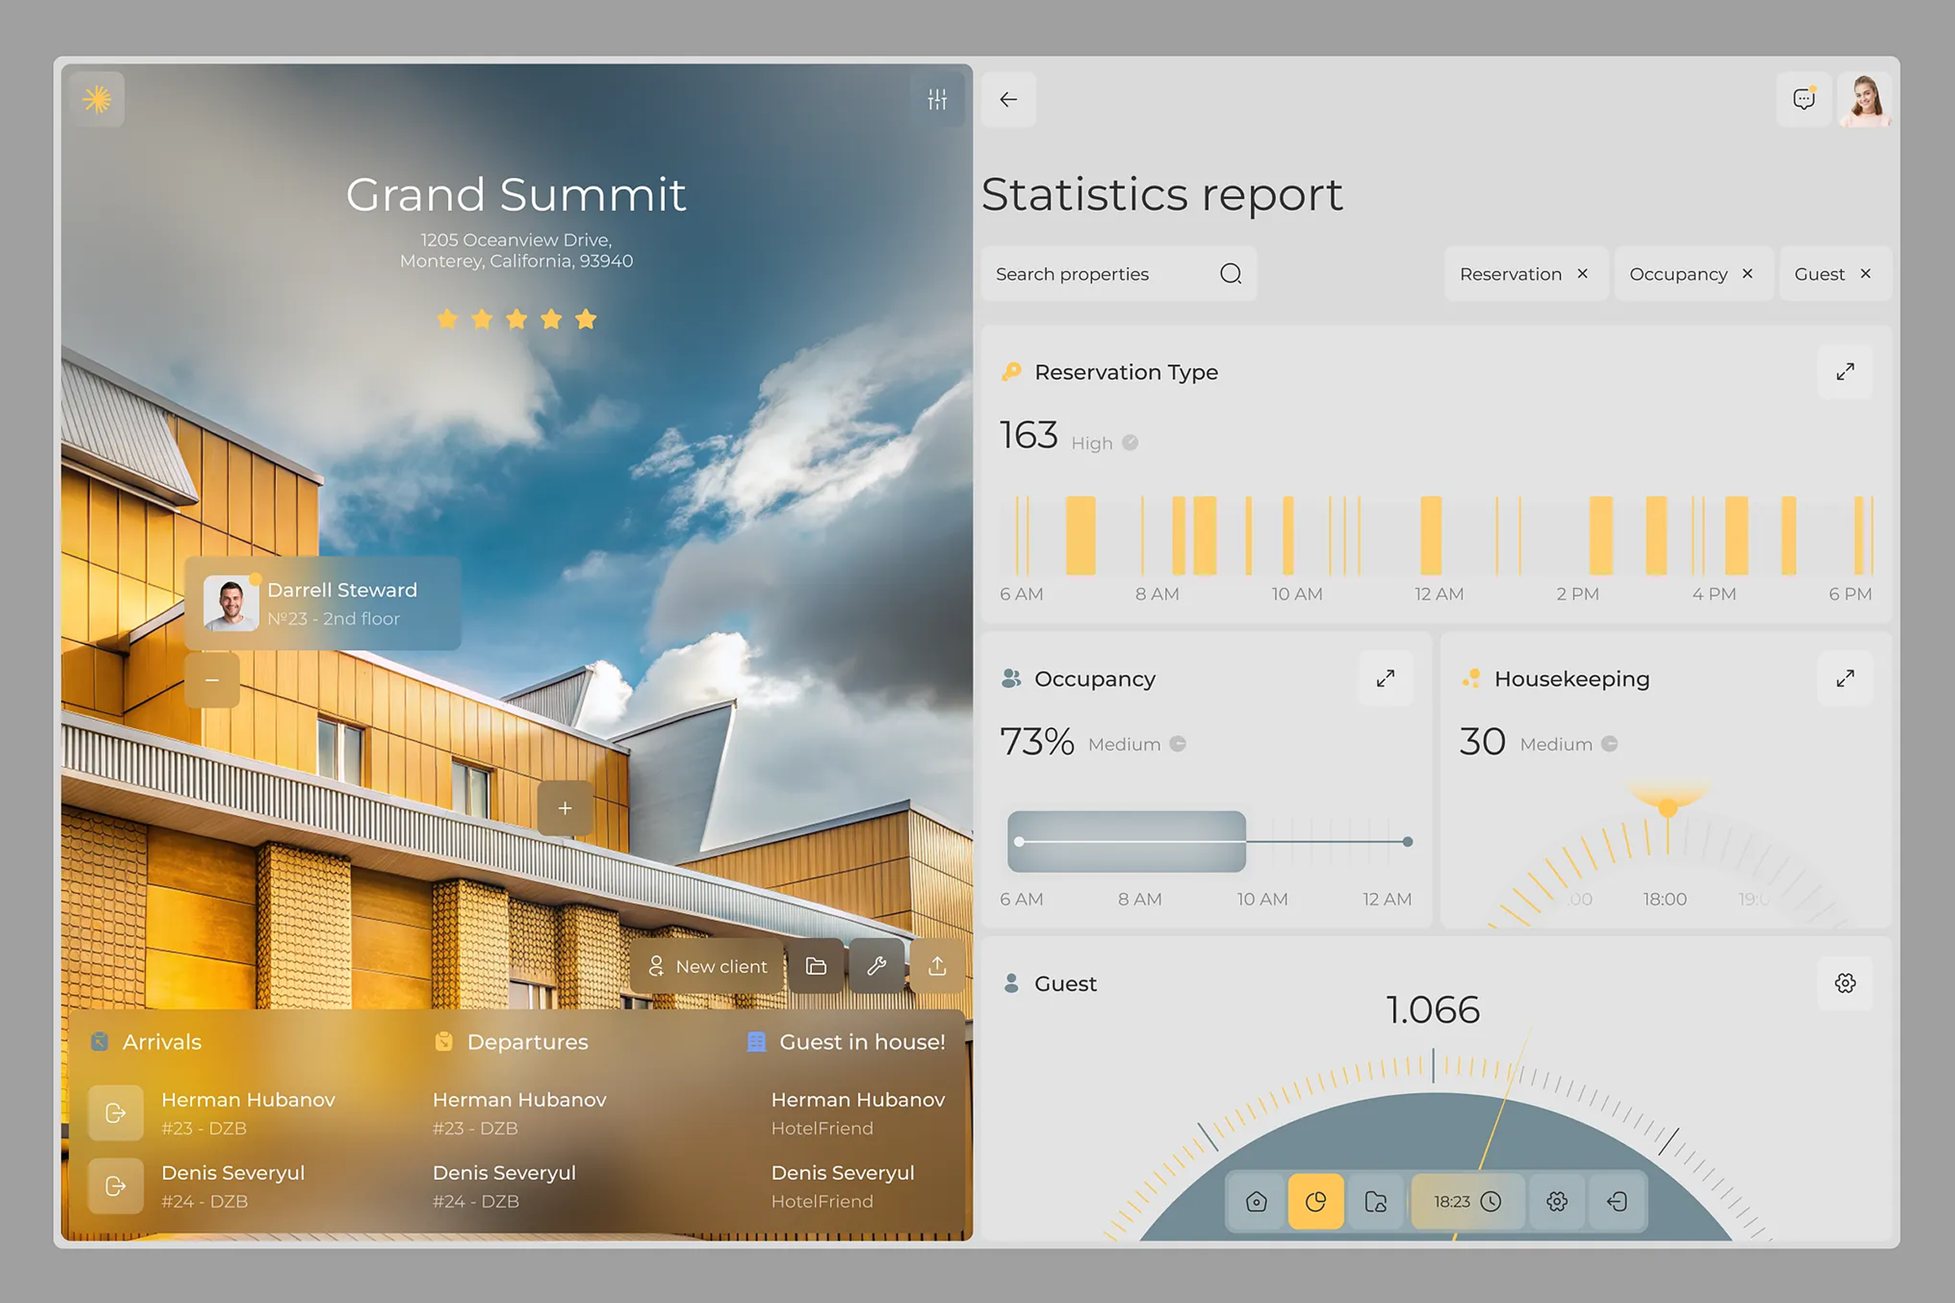
Task: Click the Occupancy people icon
Action: pos(1012,679)
